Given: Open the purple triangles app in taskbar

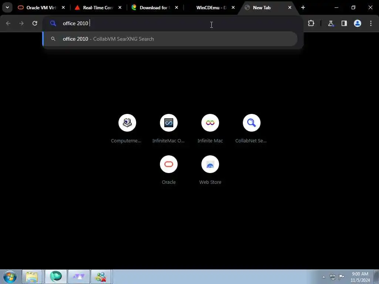Looking at the screenshot, I should [79, 277].
